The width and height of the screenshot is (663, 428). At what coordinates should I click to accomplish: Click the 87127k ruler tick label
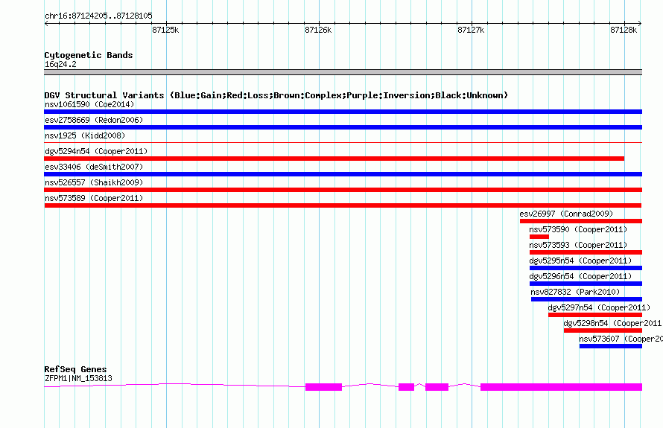click(x=471, y=30)
